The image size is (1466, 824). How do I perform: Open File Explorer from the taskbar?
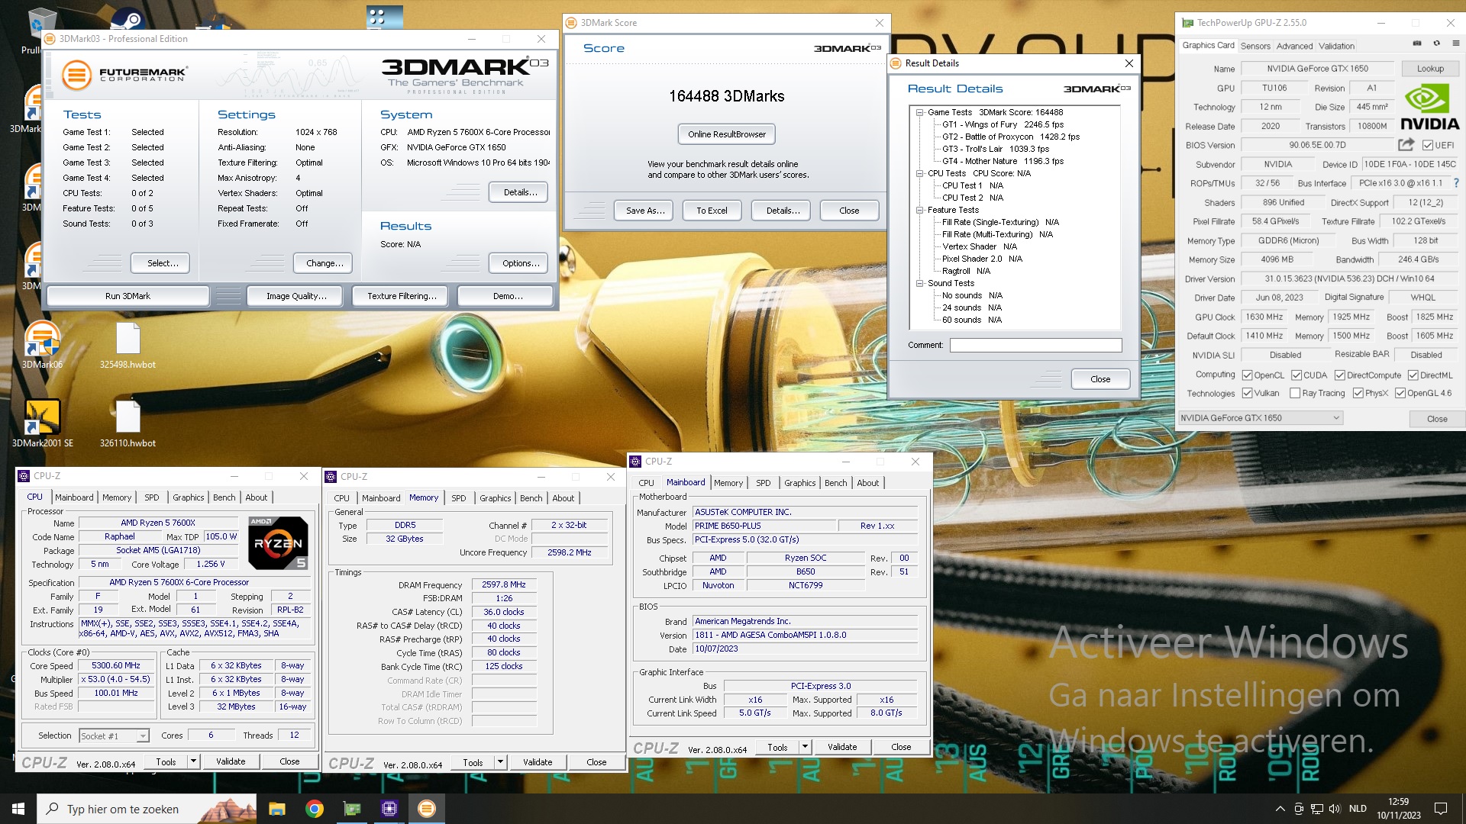coord(277,809)
